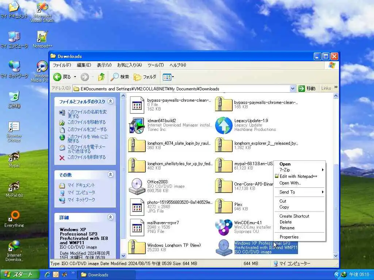
Task: Click the delete this file task link
Action: point(86,157)
